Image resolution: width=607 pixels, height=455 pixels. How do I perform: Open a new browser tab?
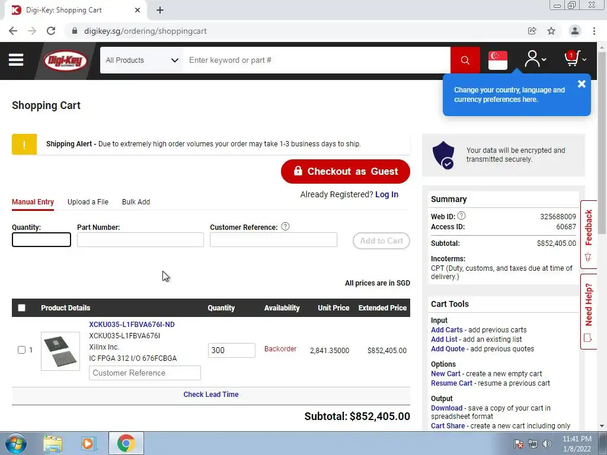[160, 10]
